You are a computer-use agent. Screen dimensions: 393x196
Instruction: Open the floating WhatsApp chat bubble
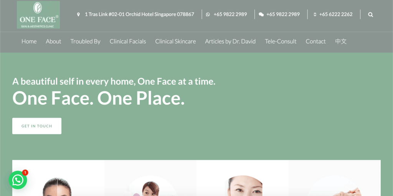18,180
